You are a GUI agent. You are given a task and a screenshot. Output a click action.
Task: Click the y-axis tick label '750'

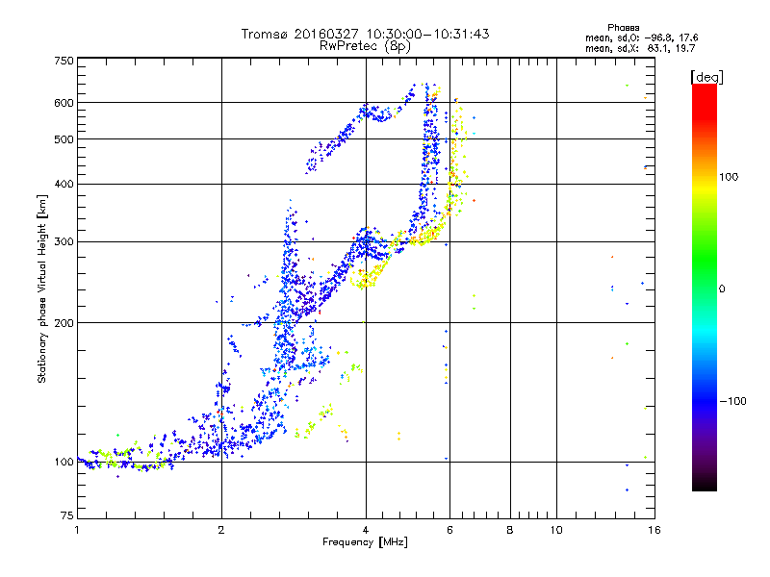point(64,61)
